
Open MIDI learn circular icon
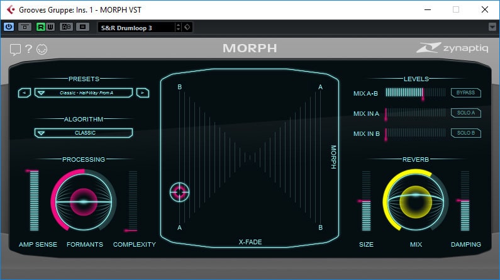click(x=42, y=50)
